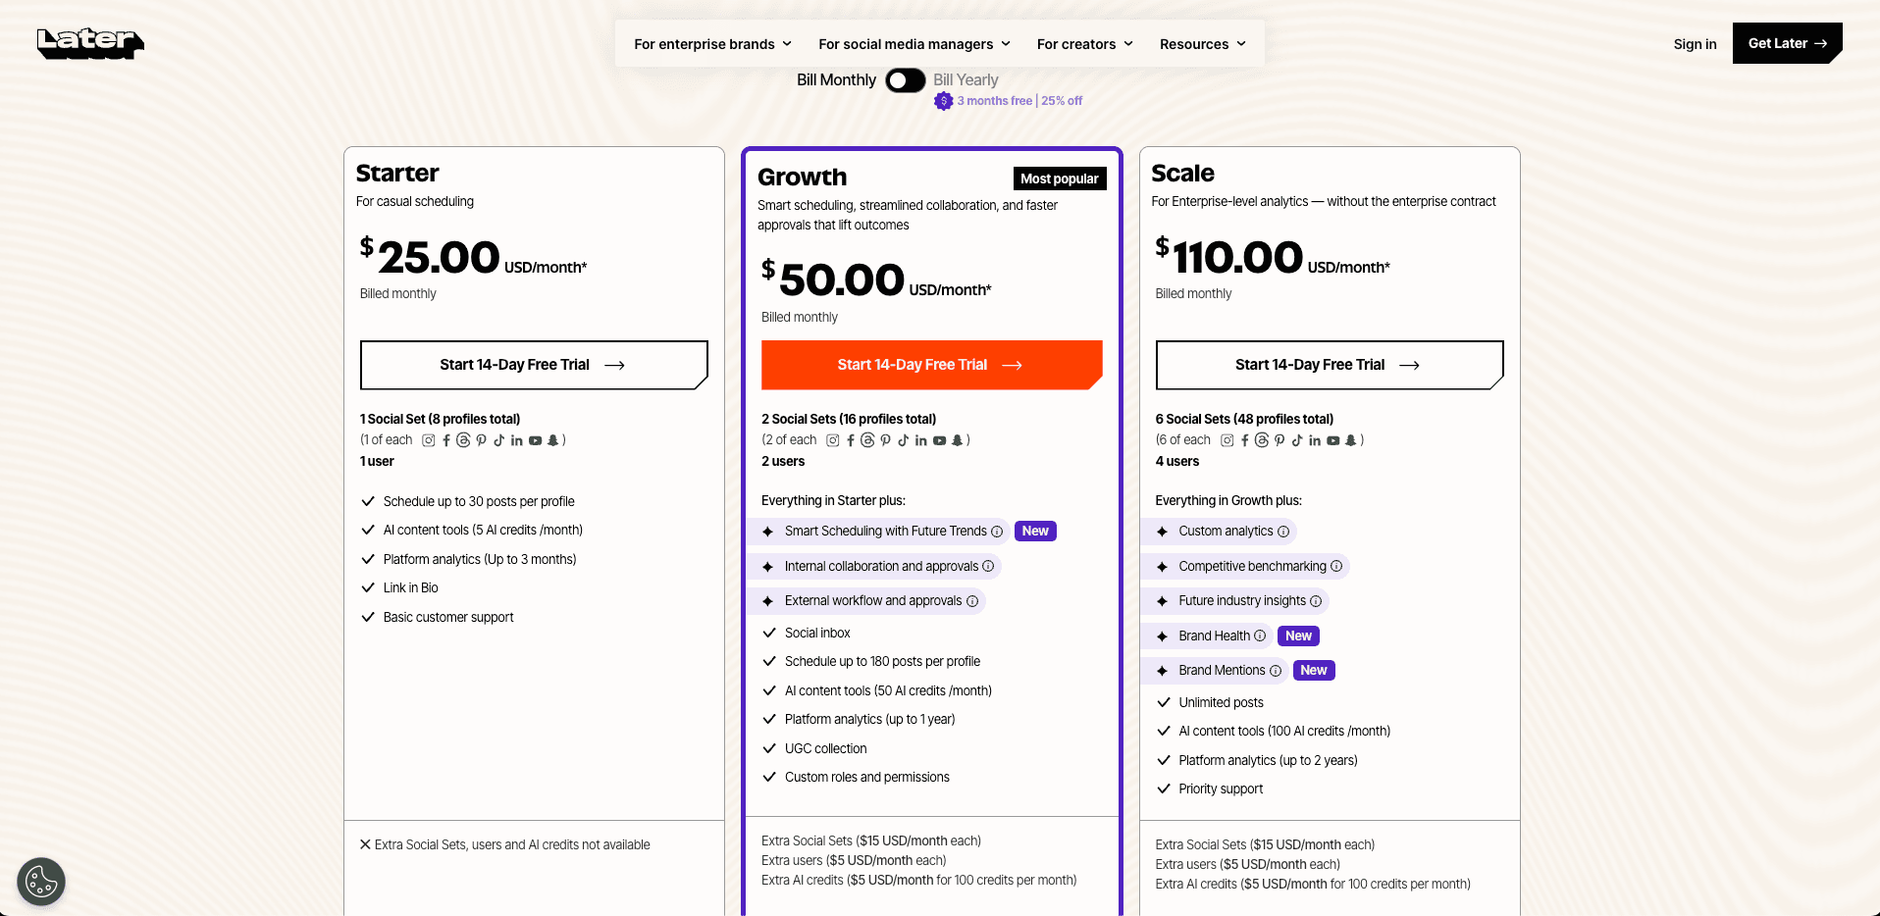Open the Resources dropdown

click(x=1202, y=43)
